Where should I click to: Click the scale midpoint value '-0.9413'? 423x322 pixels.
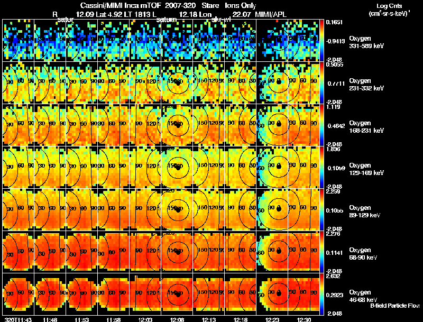pyautogui.click(x=335, y=41)
